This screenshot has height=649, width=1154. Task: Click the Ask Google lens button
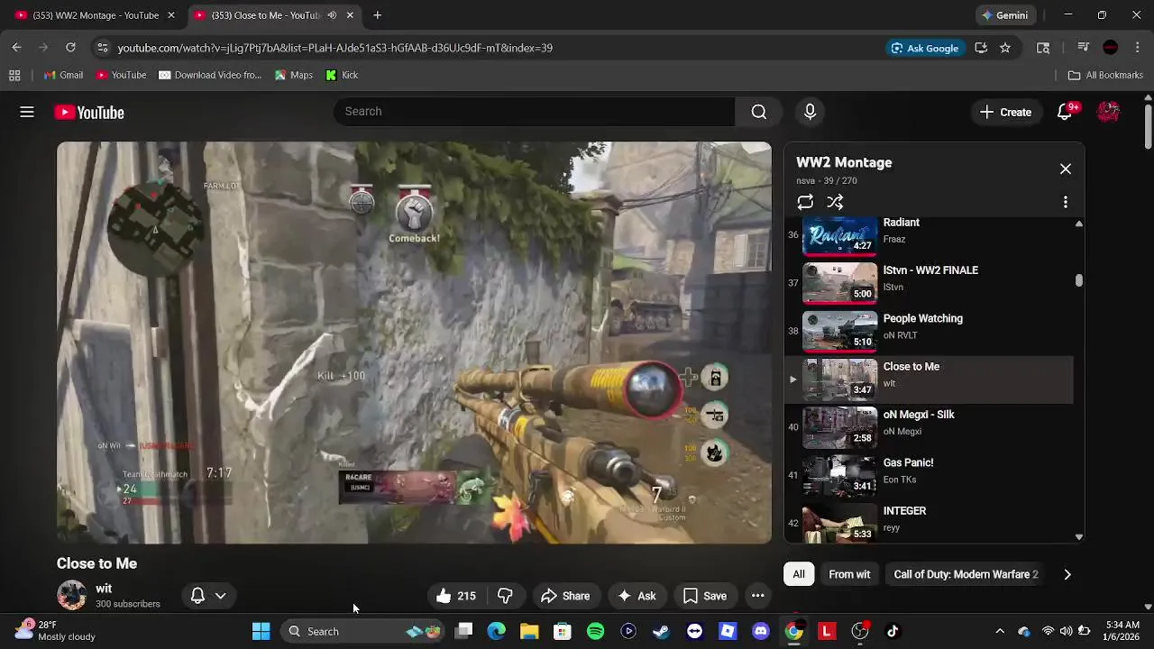925,48
